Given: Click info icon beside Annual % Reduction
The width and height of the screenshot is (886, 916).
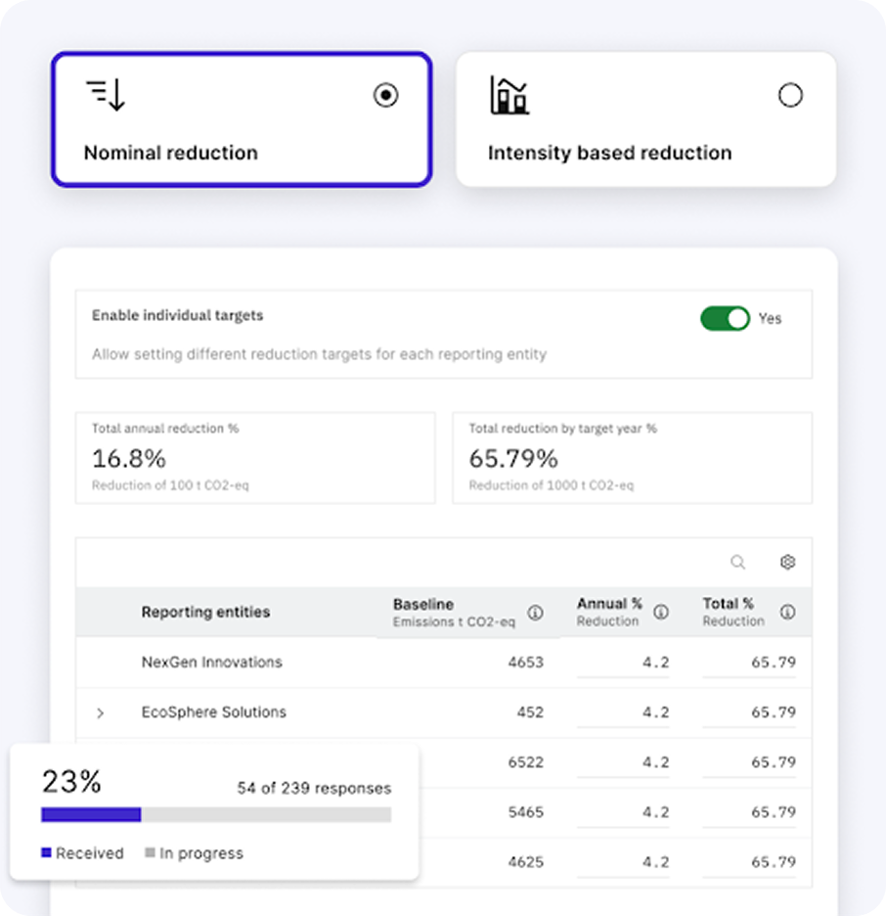Looking at the screenshot, I should point(661,613).
